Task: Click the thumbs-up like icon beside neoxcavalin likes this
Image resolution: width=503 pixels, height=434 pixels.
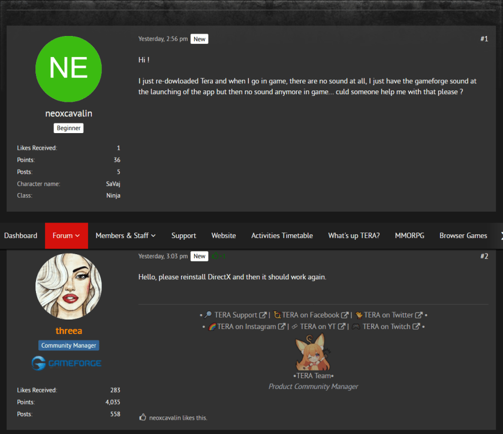Action: 143,417
